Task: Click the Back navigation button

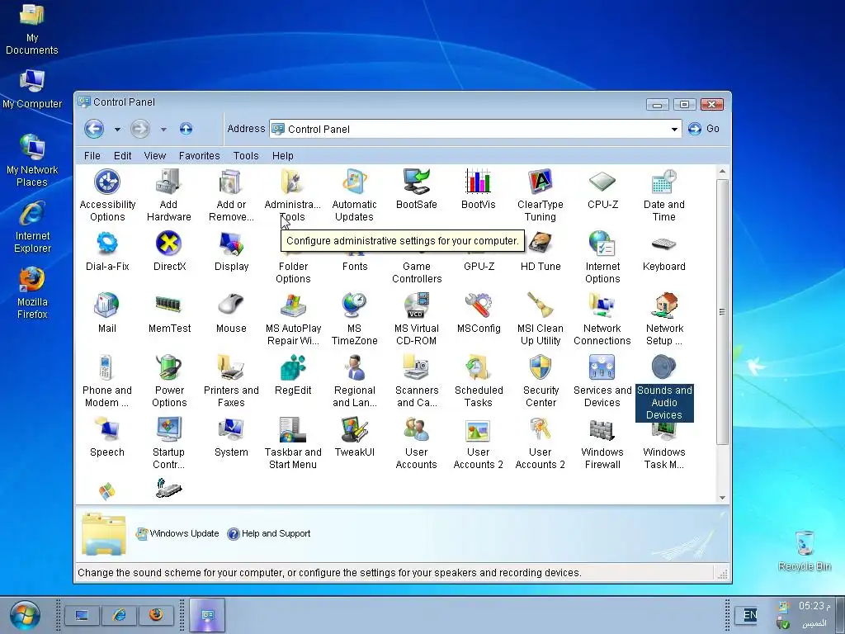Action: (94, 129)
